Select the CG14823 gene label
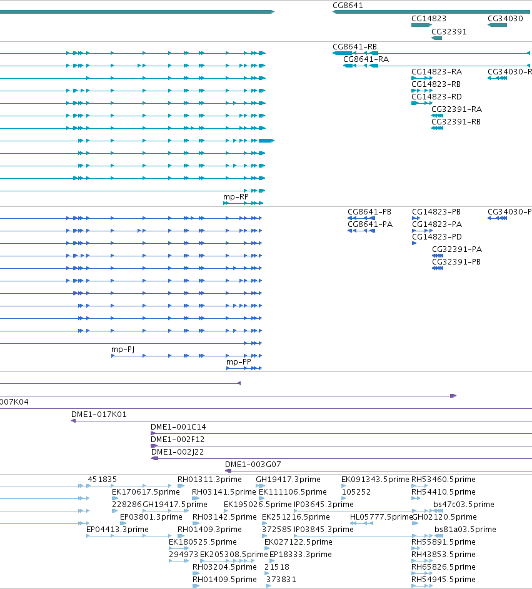Screen dimensions: 532x589 (x=429, y=19)
